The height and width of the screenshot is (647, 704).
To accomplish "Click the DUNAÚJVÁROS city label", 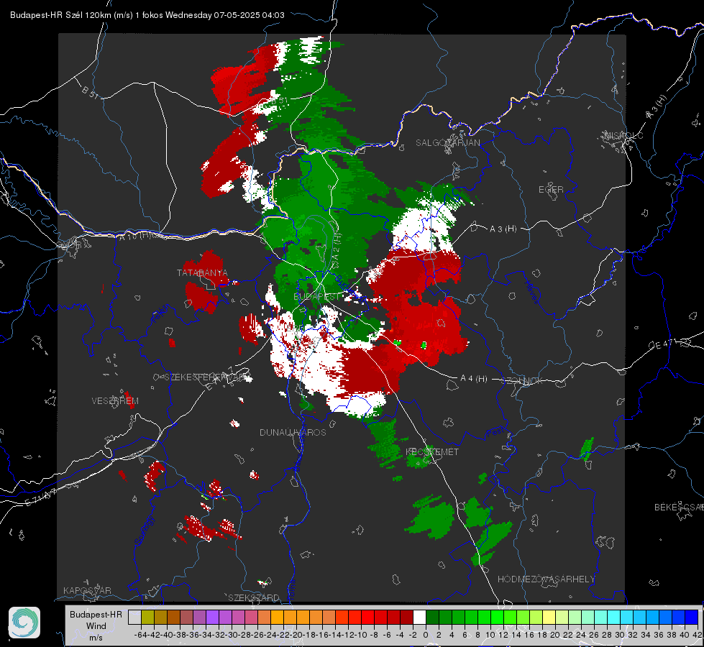I will (x=293, y=432).
